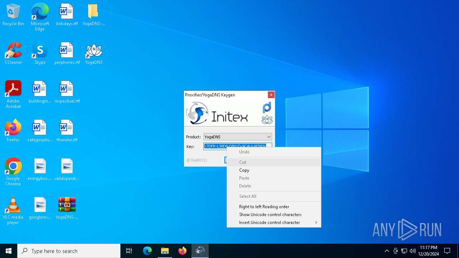Open VLC media player desktop shortcut
The width and height of the screenshot is (459, 258).
point(13,211)
